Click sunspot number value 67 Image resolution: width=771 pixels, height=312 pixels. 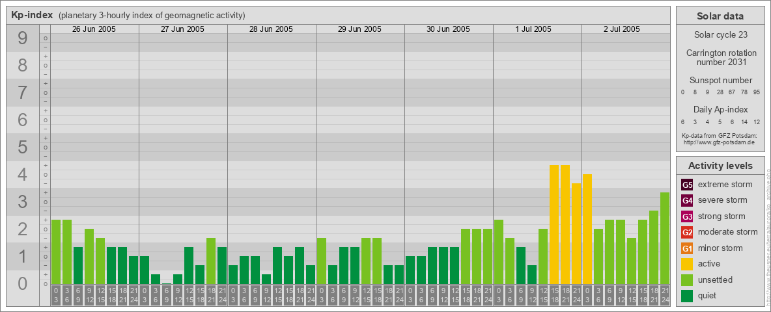[x=732, y=92]
